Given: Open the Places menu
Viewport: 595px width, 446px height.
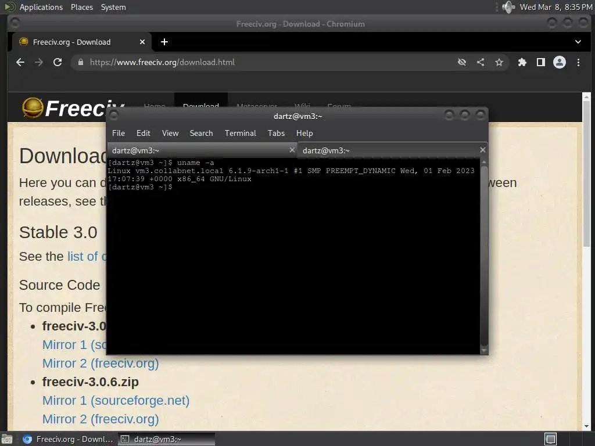Looking at the screenshot, I should pos(82,7).
